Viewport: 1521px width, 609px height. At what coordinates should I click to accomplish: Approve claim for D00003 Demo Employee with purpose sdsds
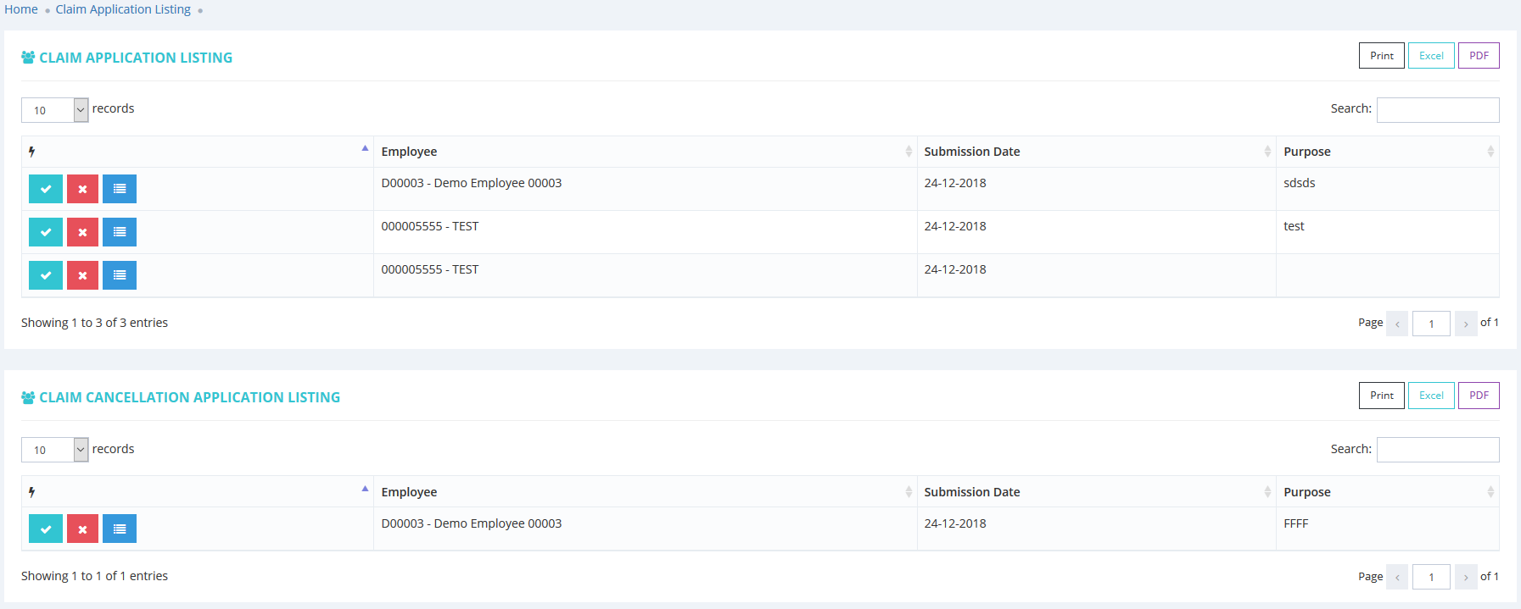[46, 189]
